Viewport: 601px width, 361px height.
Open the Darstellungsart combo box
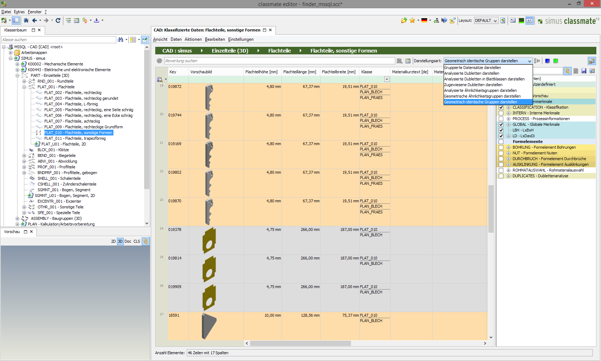(488, 61)
